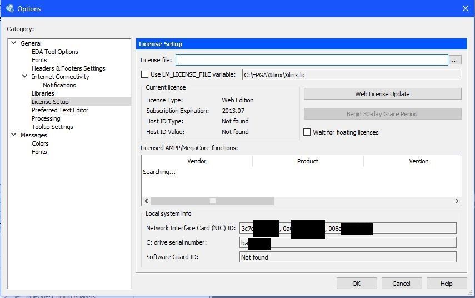Viewport: 475px width, 298px height.
Task: Close the Options dialog with X
Action: click(466, 8)
